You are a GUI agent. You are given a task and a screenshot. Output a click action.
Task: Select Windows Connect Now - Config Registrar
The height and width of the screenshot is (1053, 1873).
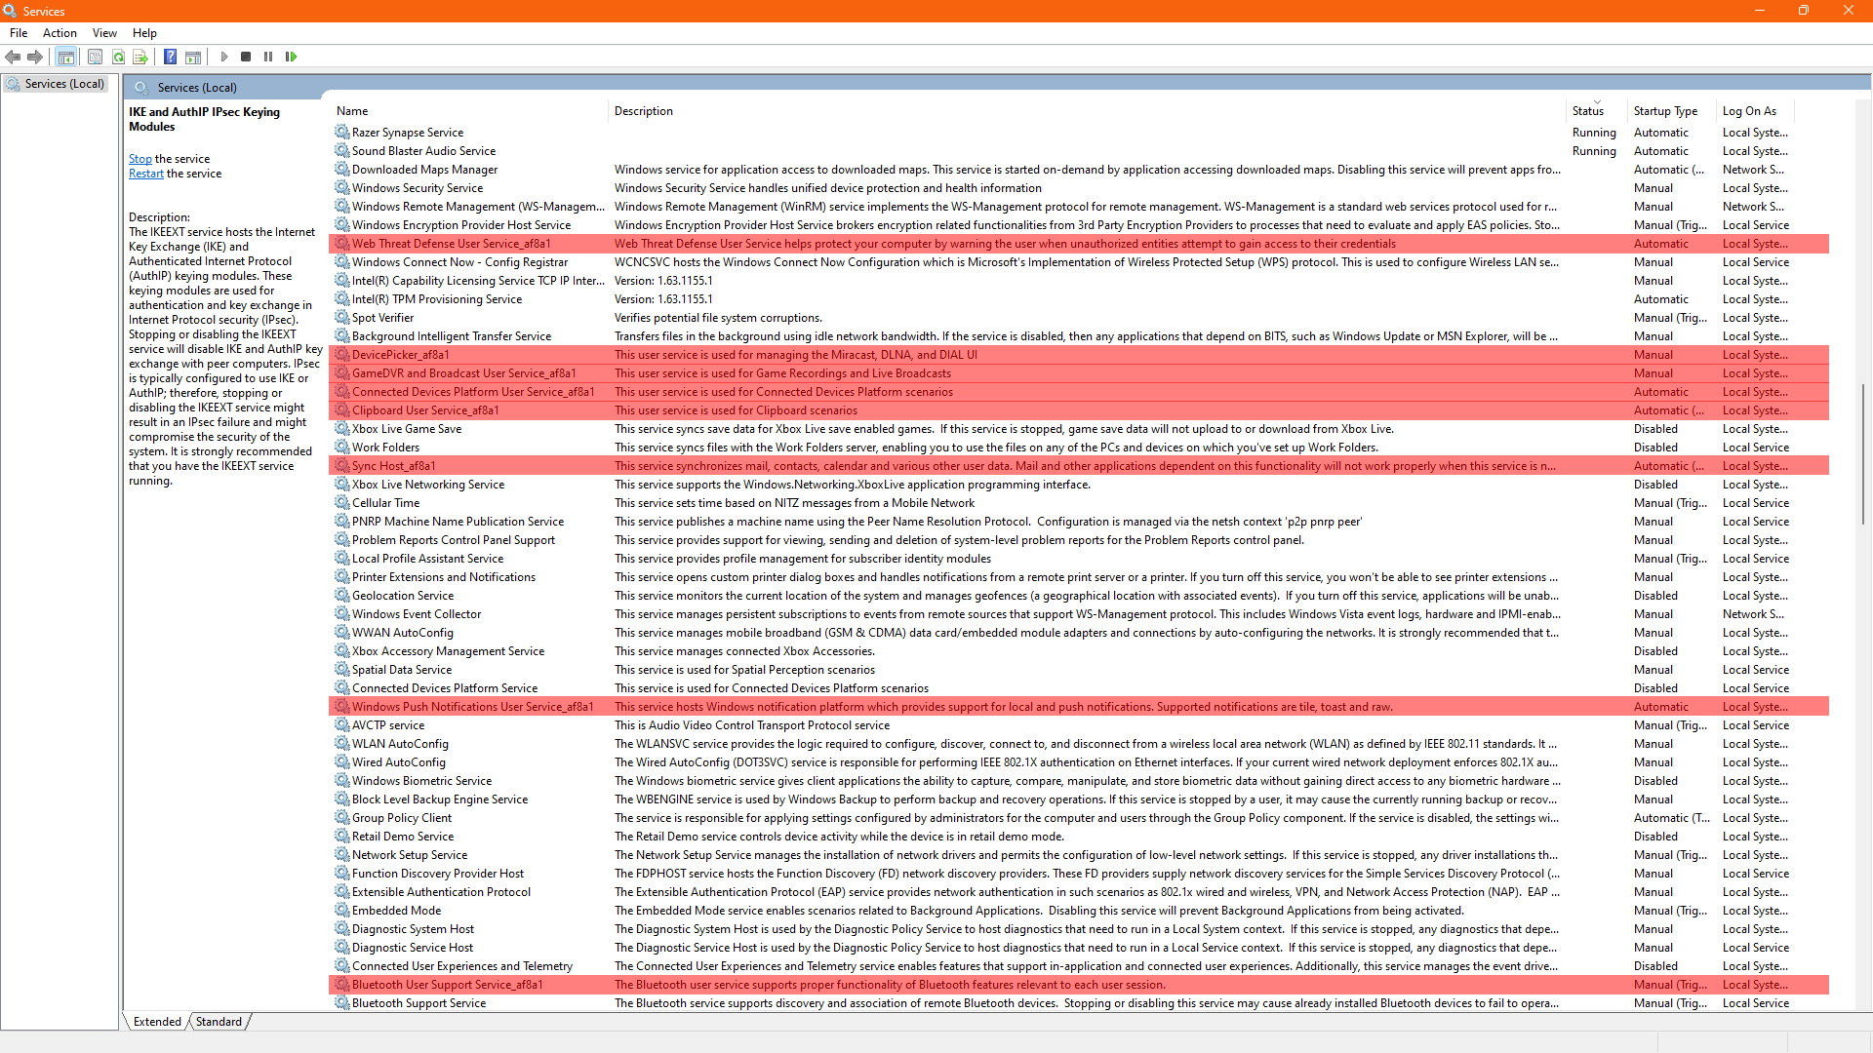(1079, 261)
